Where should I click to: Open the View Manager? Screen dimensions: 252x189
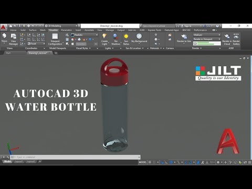pos(14,39)
